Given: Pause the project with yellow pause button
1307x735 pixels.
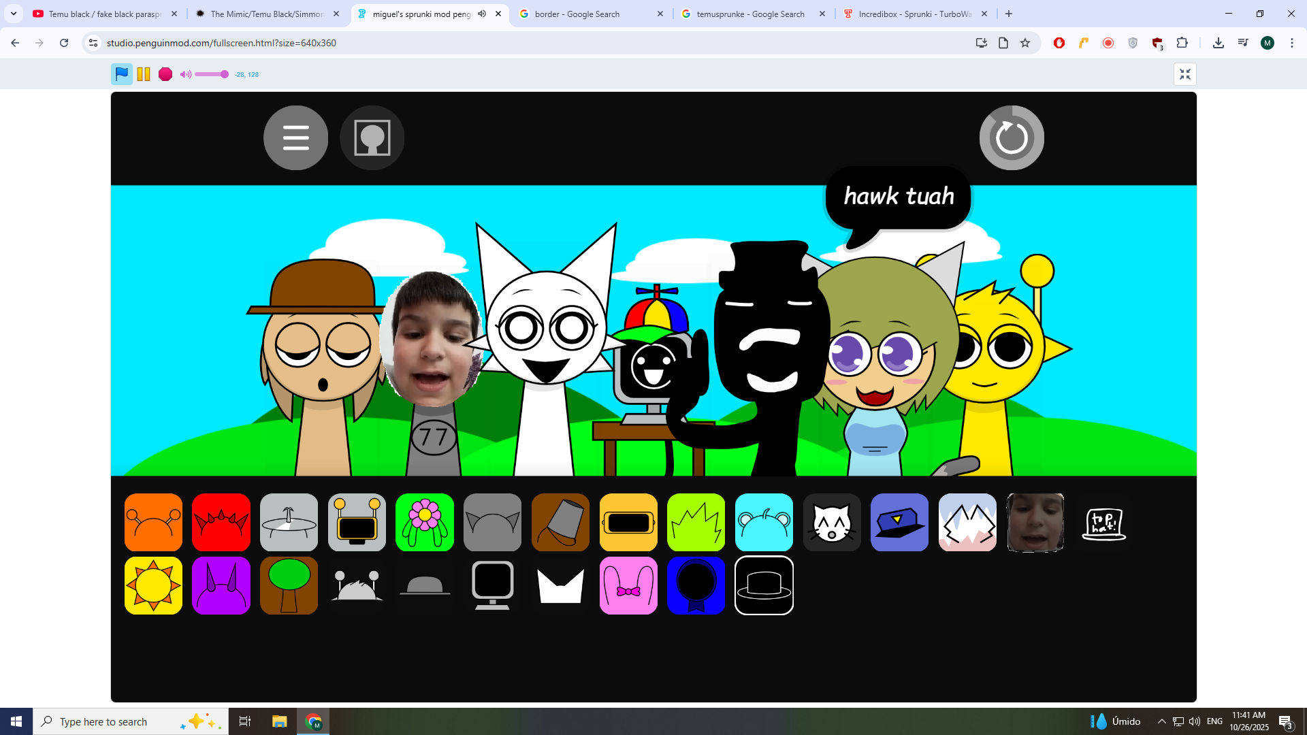Looking at the screenshot, I should 144,74.
